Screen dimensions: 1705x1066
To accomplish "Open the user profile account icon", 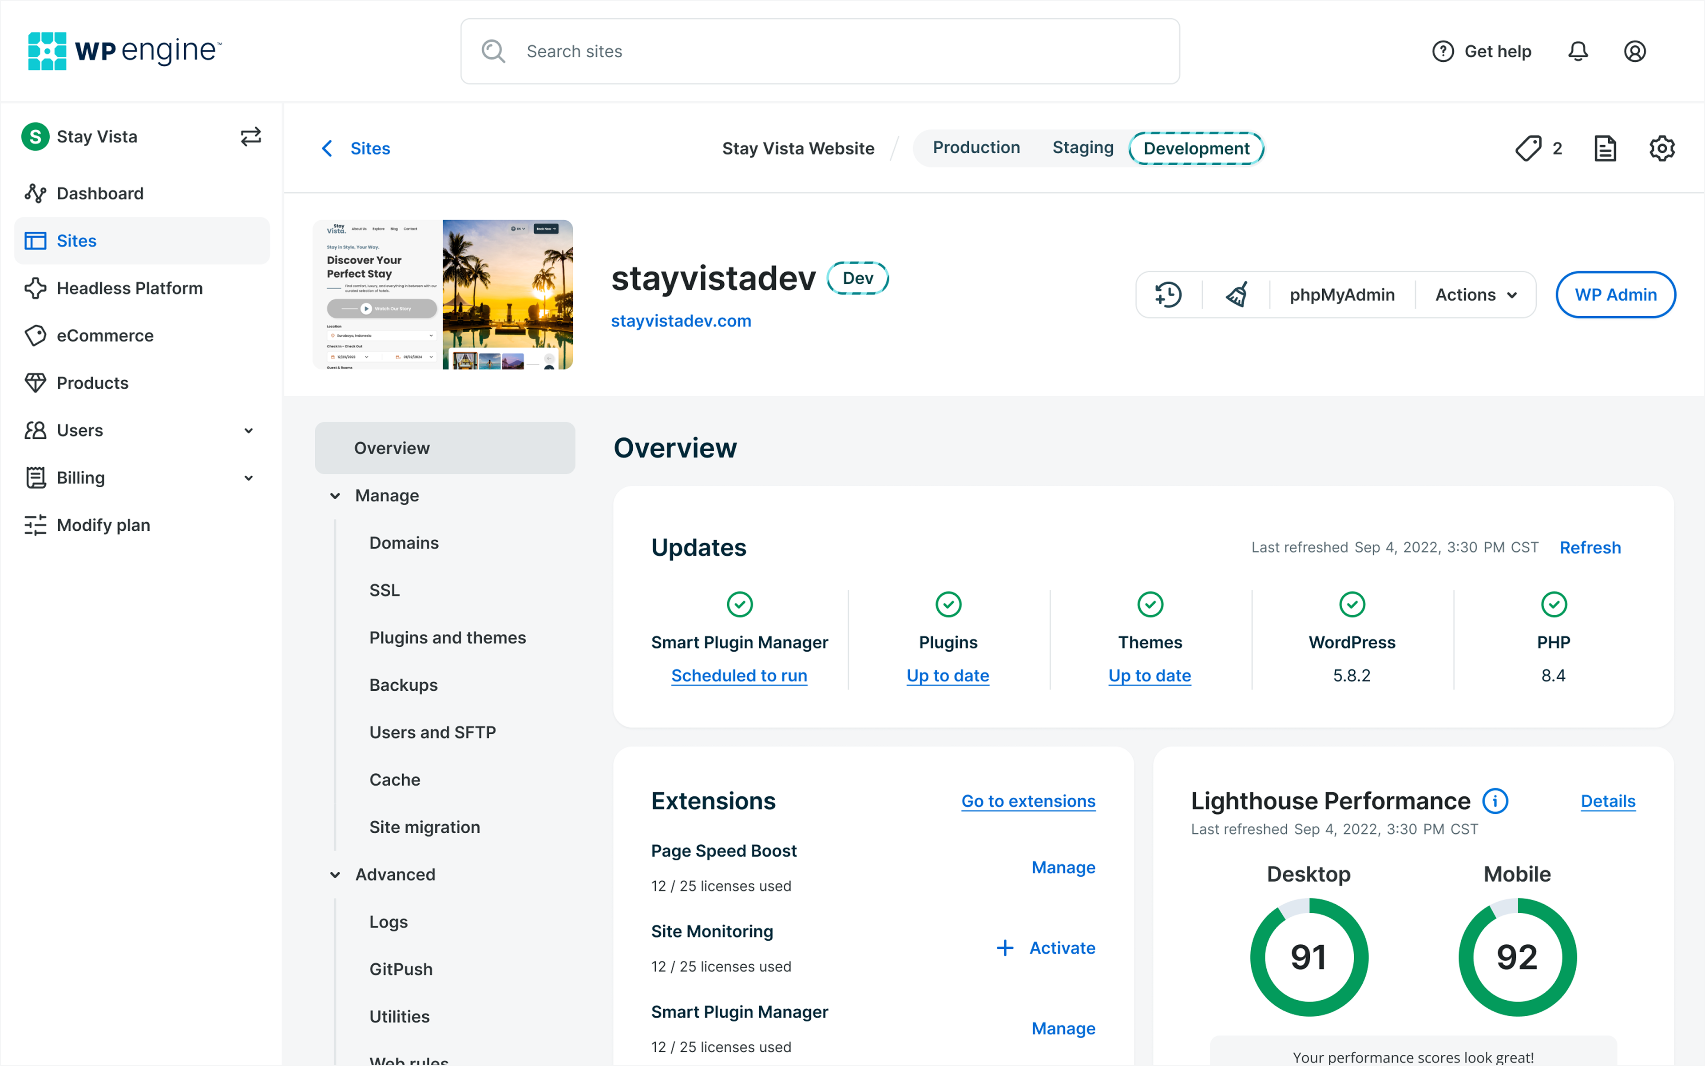I will 1634,52.
